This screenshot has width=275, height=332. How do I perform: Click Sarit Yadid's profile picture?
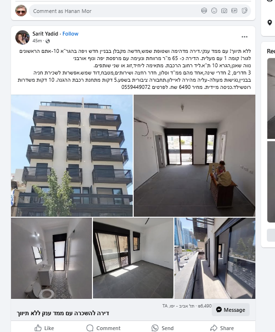click(23, 37)
